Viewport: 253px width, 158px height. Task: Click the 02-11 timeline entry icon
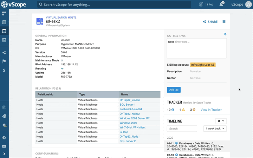[x=176, y=143]
